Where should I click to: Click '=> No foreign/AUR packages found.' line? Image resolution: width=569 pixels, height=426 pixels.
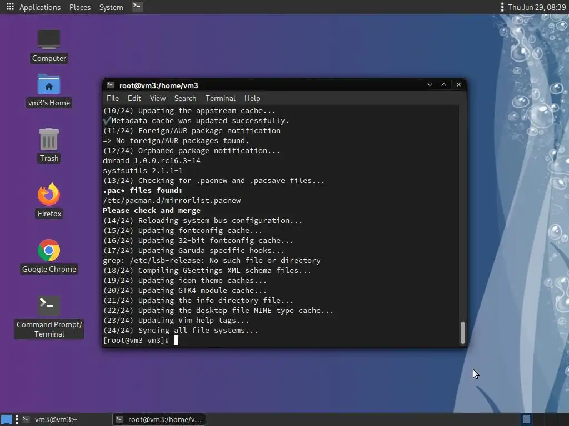point(176,140)
